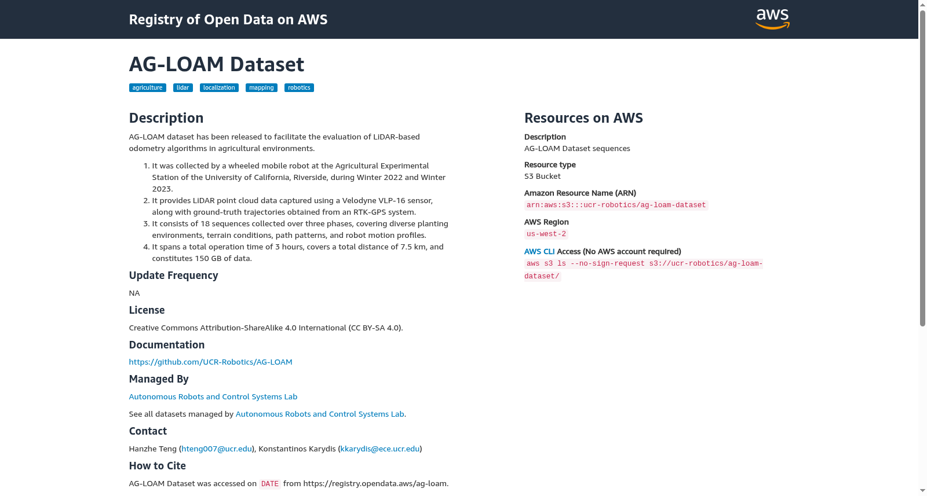Click the DATE placeholder in How to Cite
Viewport: 927px width, 496px height.
coord(269,484)
